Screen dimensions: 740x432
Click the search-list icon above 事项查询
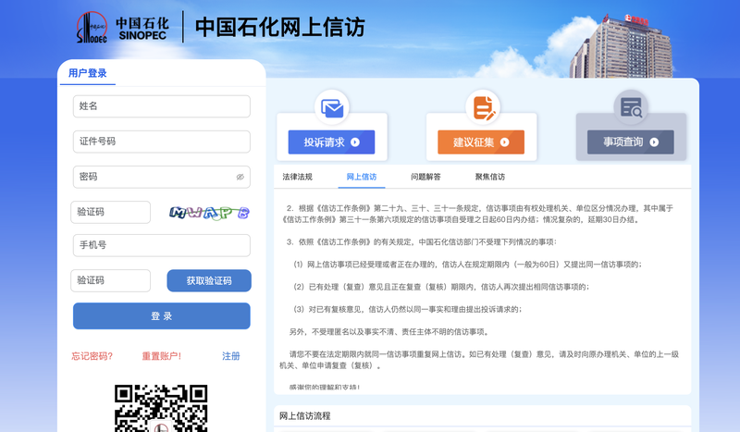[631, 107]
